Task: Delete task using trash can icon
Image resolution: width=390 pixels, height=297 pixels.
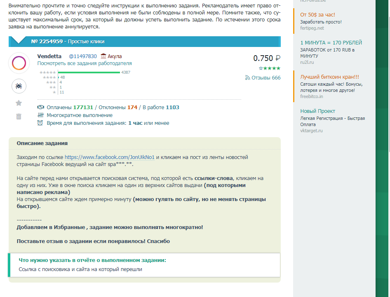Action: coord(19,116)
